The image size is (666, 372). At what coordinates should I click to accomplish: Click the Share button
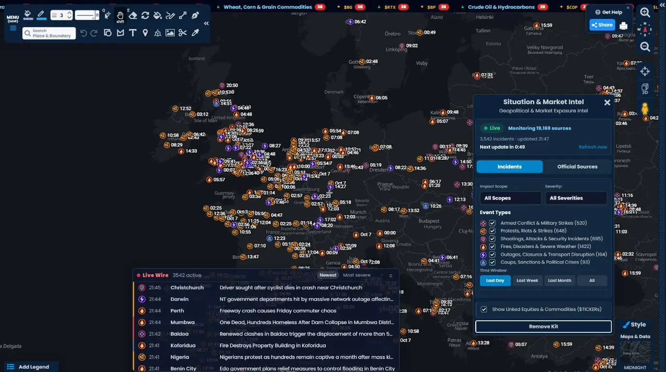602,25
